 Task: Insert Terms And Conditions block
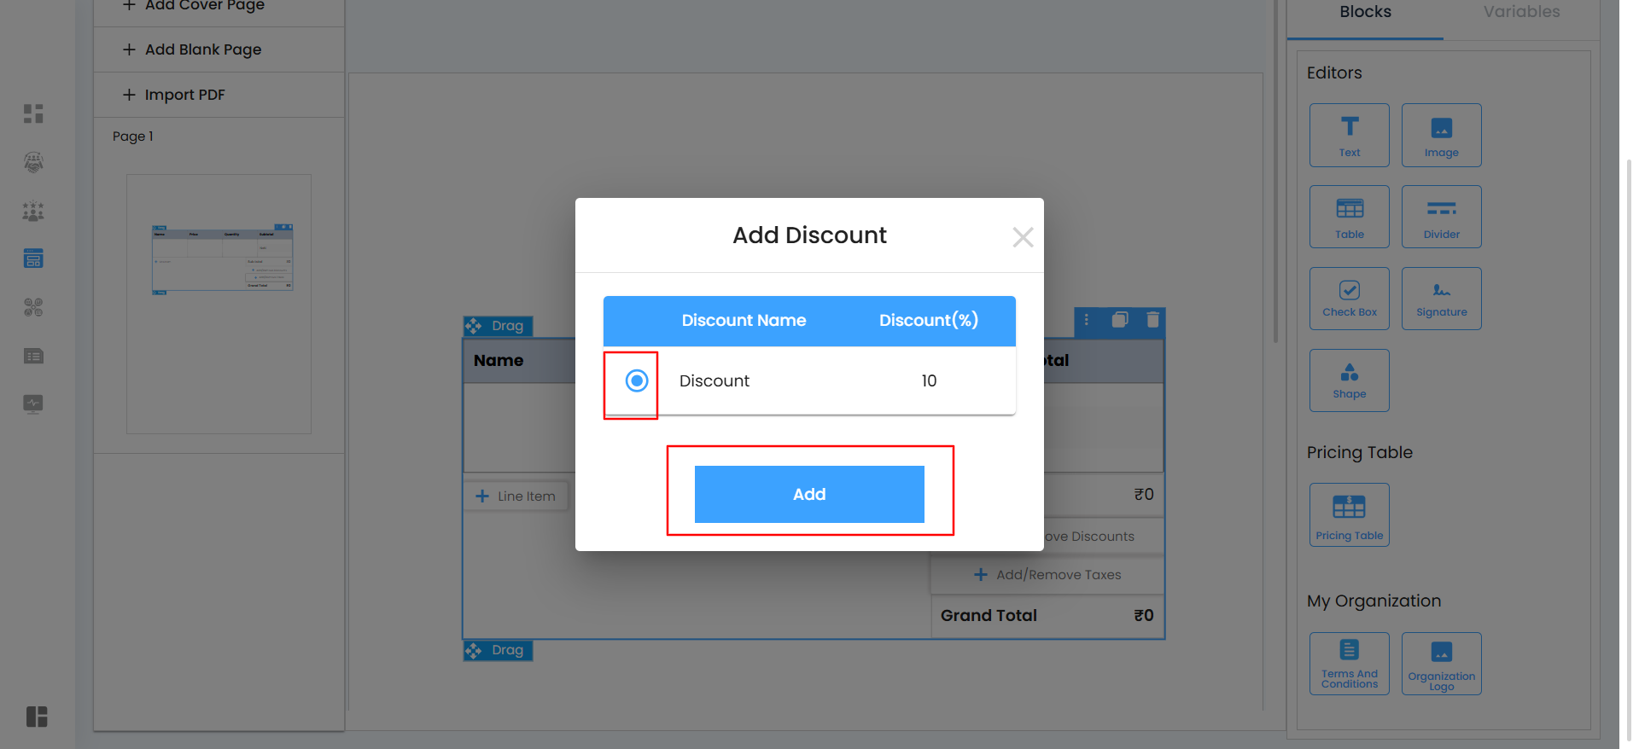[1349, 663]
